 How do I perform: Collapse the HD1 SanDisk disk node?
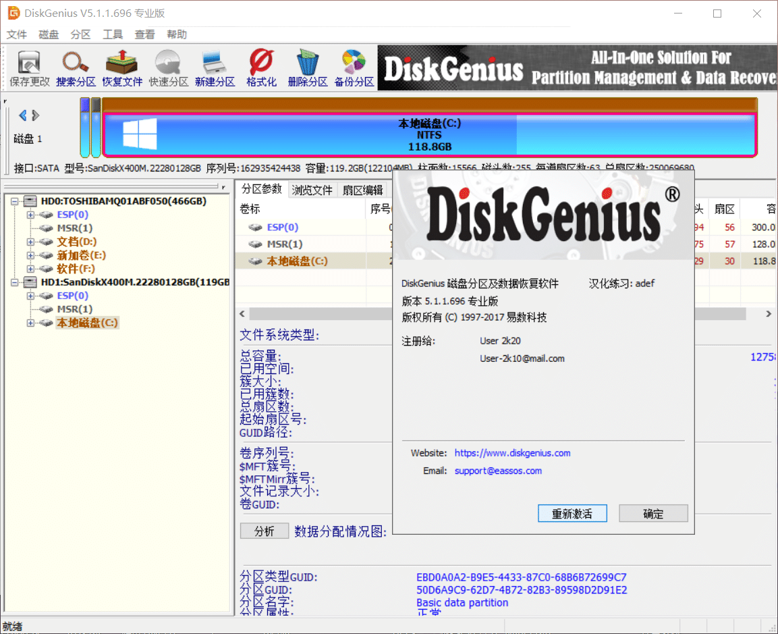15,282
